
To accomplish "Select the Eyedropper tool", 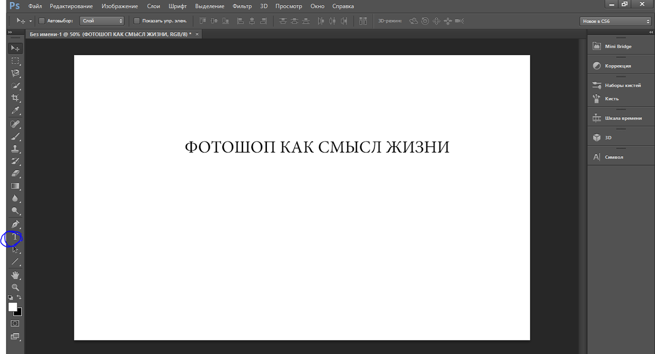I will click(15, 111).
